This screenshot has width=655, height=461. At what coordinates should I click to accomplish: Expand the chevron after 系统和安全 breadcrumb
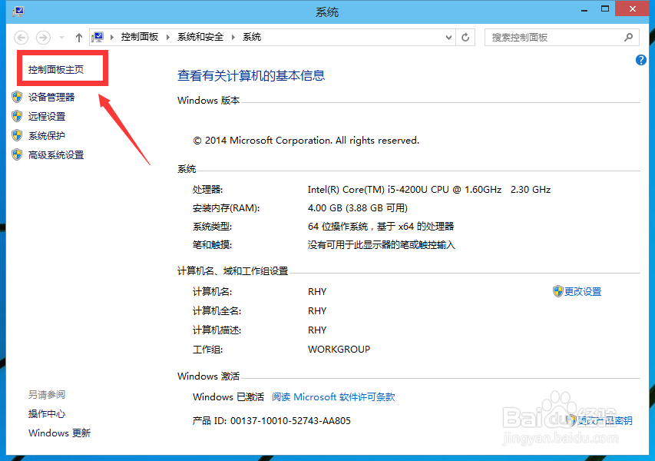[x=233, y=37]
